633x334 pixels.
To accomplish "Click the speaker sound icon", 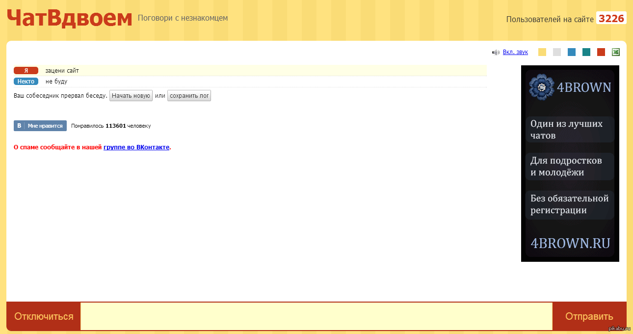I will (496, 53).
